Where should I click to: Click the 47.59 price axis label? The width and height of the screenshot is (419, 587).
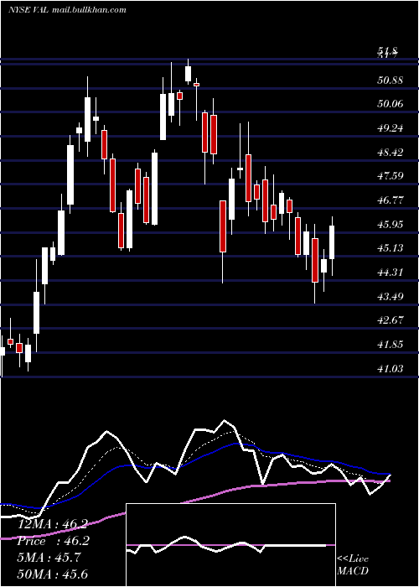391,175
